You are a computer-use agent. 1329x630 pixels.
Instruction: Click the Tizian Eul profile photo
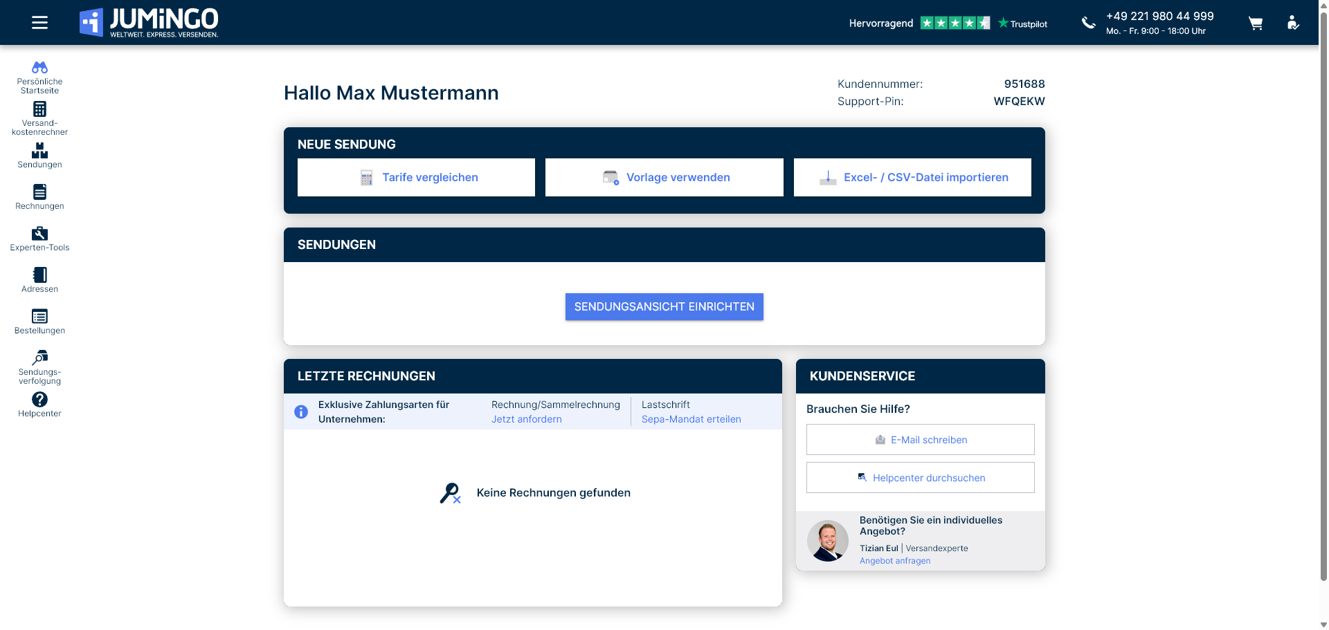[x=828, y=541]
